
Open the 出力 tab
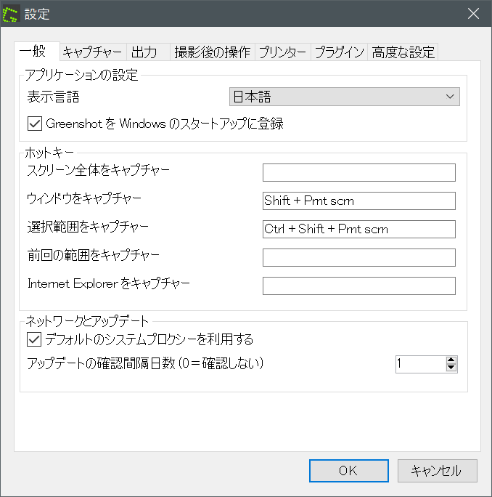click(x=148, y=52)
